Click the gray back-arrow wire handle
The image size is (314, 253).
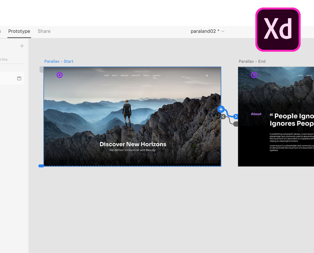pyautogui.click(x=223, y=117)
